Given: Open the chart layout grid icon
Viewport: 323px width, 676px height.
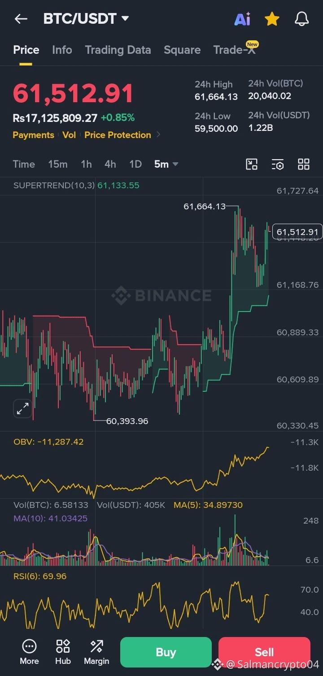Looking at the screenshot, I should pos(304,164).
